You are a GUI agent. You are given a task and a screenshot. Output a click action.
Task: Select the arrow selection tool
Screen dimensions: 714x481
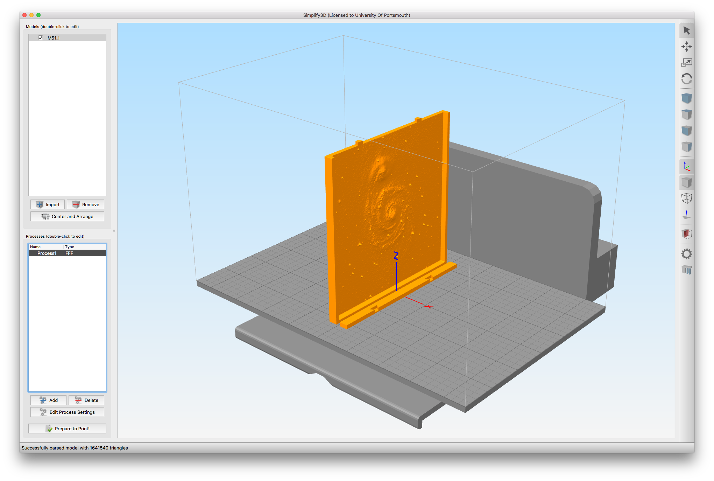point(687,30)
